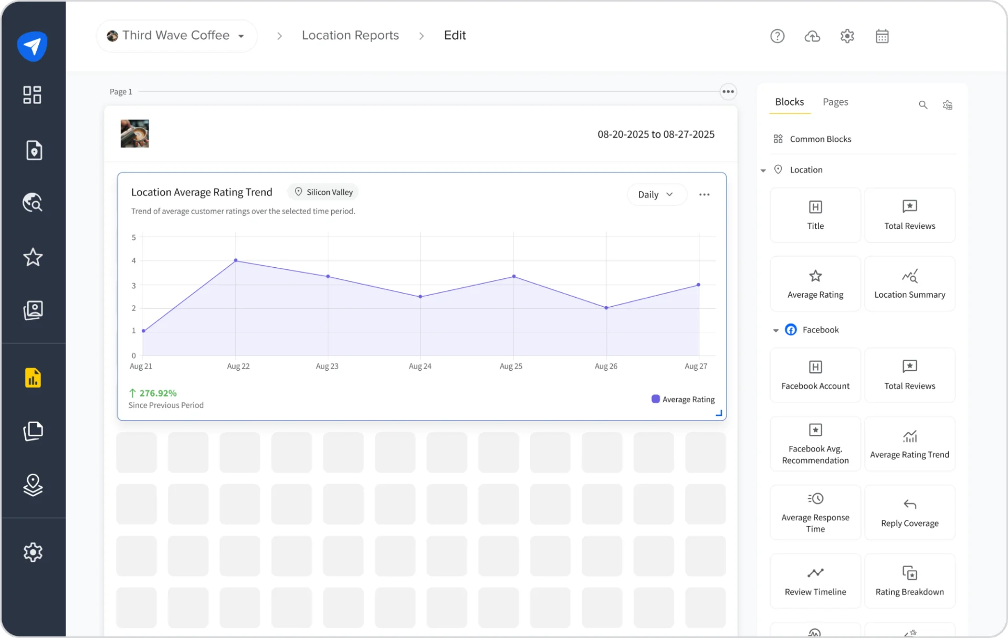1008x638 pixels.
Task: Add the Location Summary block
Action: click(909, 284)
